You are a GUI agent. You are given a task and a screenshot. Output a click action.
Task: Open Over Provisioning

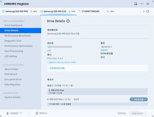click(x=14, y=51)
